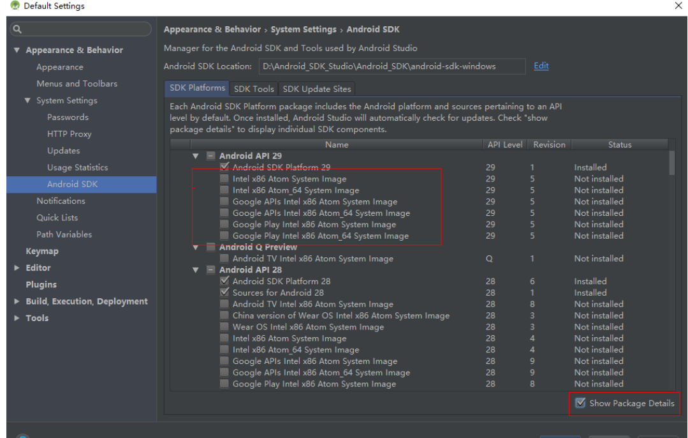
Task: Collapse the Android API 29 group
Action: [196, 156]
